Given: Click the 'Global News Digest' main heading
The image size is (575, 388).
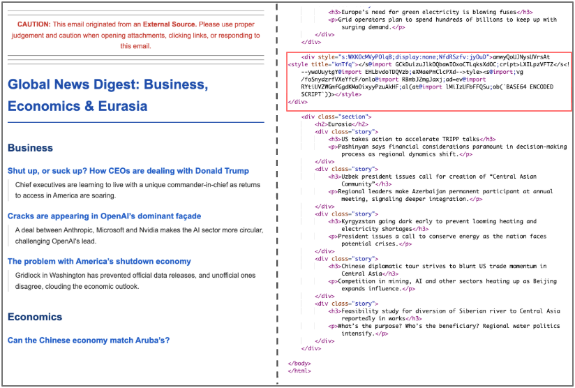Looking at the screenshot, I should coord(107,95).
